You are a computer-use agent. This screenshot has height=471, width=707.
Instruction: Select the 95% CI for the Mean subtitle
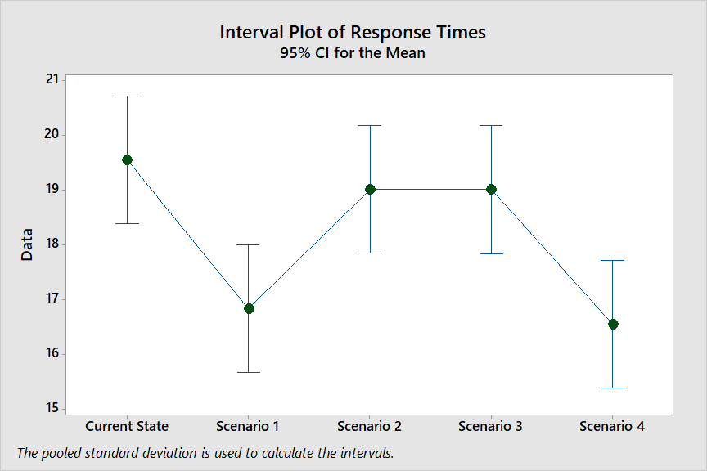[x=353, y=53]
